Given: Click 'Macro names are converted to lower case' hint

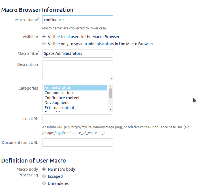Looking at the screenshot, I should point(74,28).
